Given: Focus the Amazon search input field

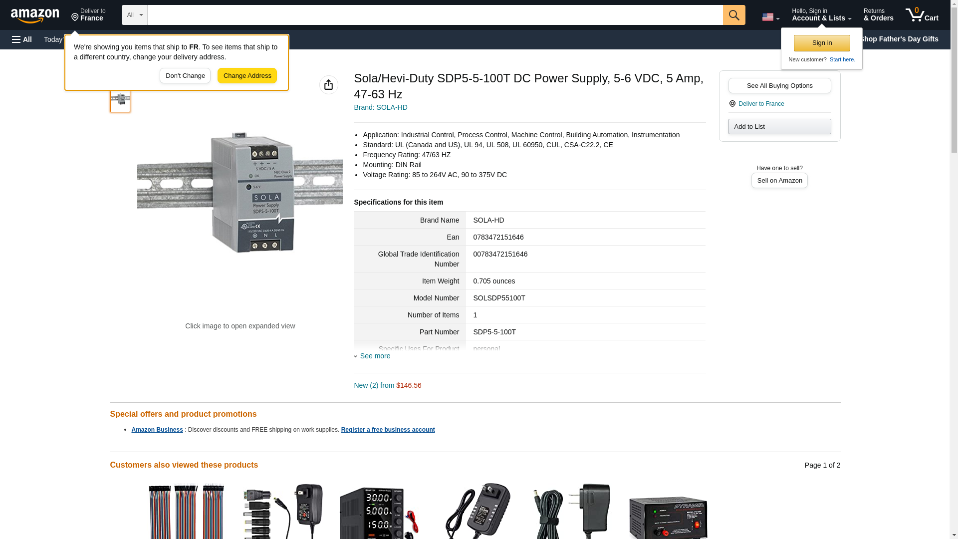Looking at the screenshot, I should pyautogui.click(x=434, y=15).
